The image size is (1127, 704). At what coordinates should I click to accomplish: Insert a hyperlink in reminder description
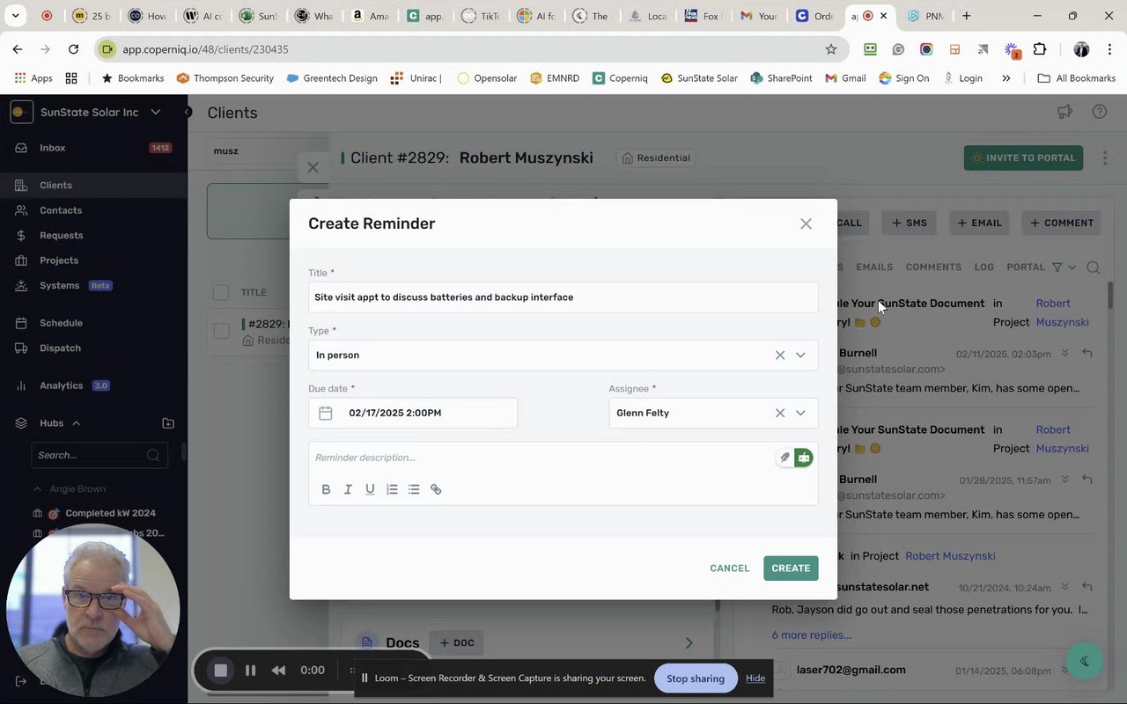(x=436, y=489)
